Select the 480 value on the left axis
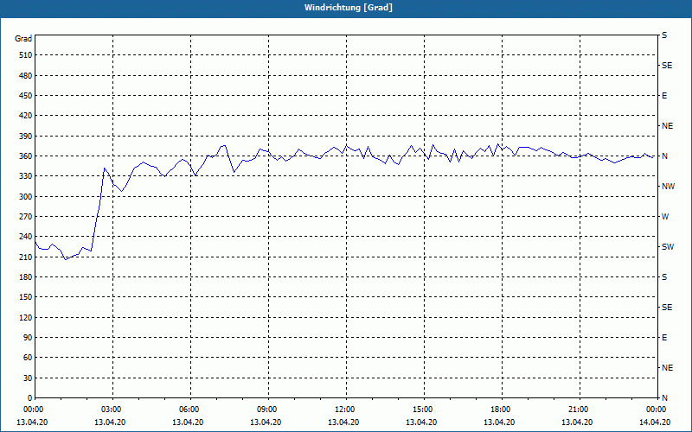Screen dimensions: 692x432 pyautogui.click(x=25, y=76)
